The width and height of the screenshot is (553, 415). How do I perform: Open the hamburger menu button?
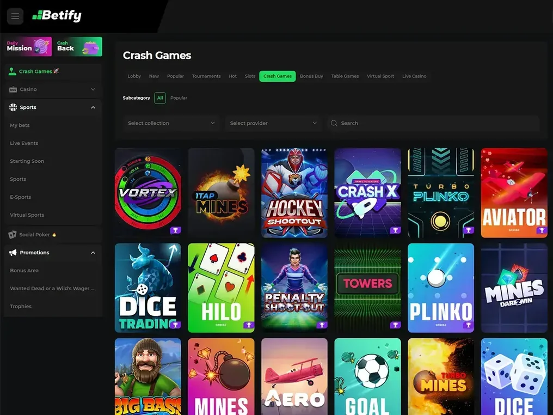coord(15,16)
